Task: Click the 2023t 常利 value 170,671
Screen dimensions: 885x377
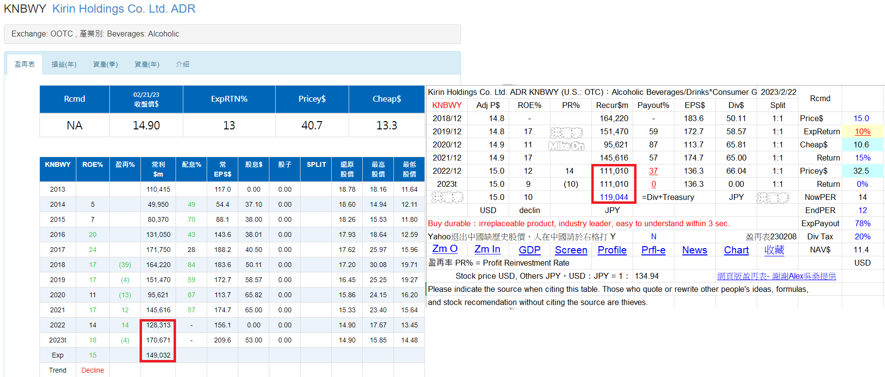Action: click(158, 340)
